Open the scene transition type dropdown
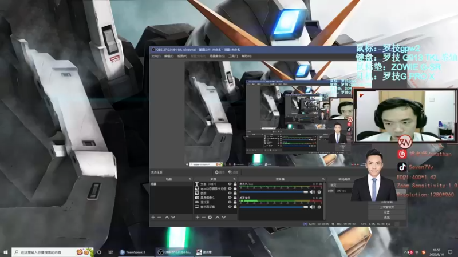This screenshot has height=257, width=458. tap(340, 185)
